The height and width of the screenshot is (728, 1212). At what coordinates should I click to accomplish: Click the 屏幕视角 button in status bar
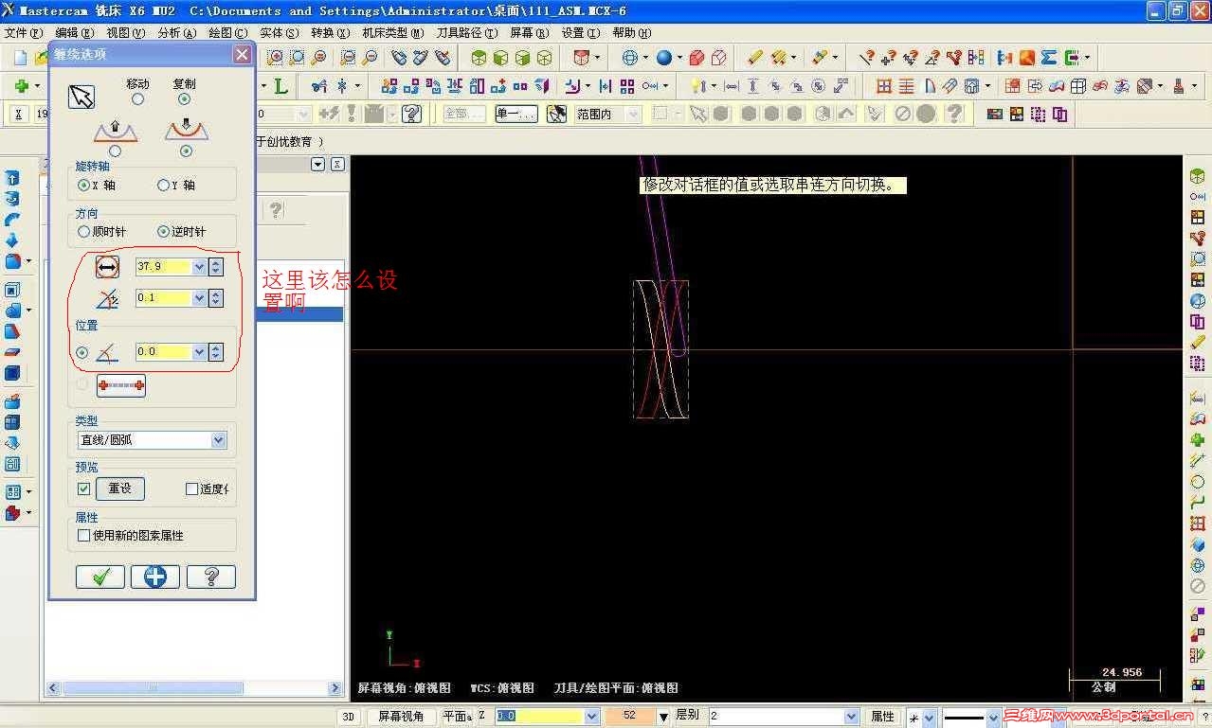point(401,717)
